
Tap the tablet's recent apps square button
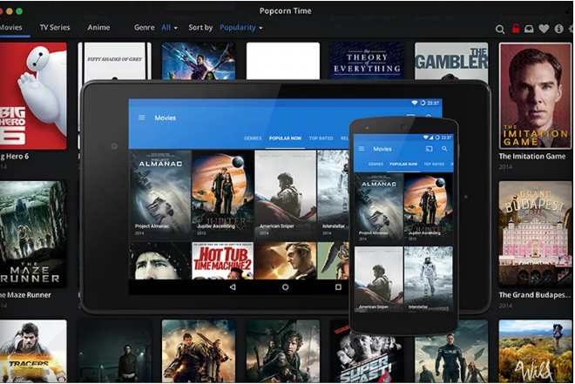[x=338, y=287]
